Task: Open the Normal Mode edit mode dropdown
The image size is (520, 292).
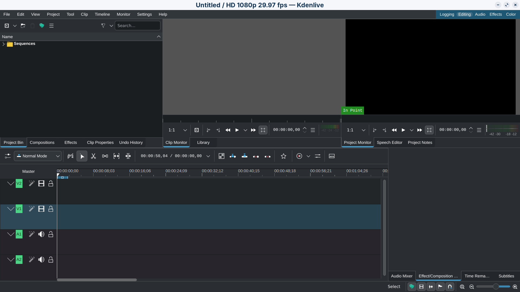Action: pos(38,156)
